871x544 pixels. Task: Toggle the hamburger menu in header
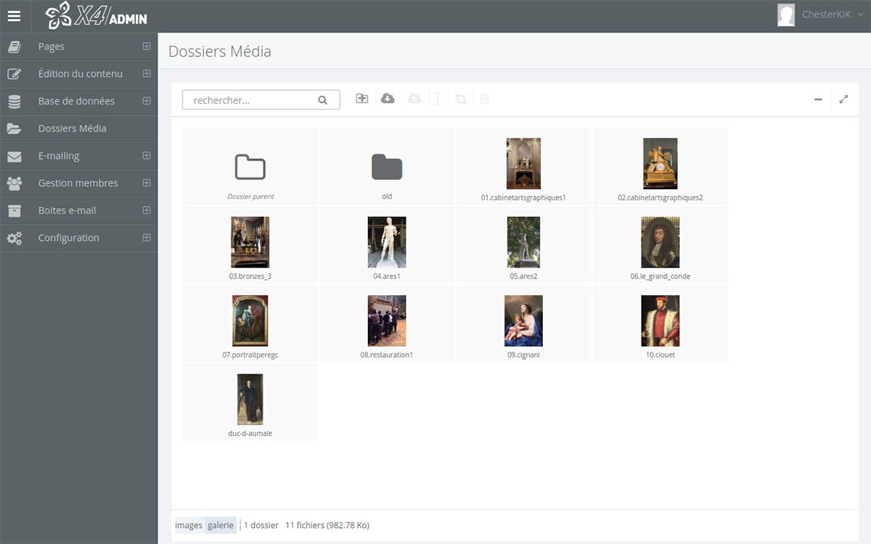pos(15,15)
